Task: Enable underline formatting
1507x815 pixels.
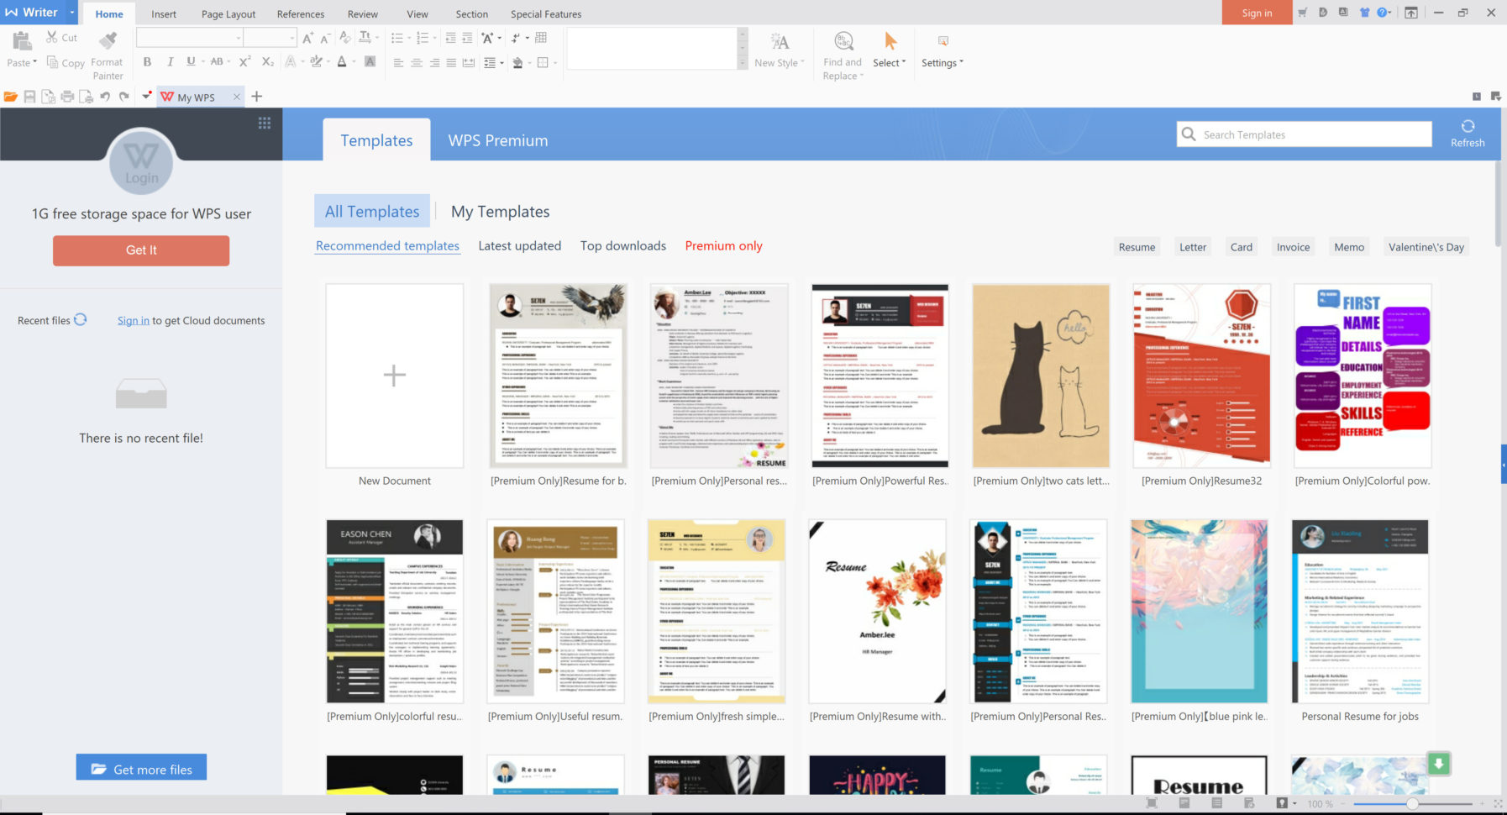Action: [191, 61]
